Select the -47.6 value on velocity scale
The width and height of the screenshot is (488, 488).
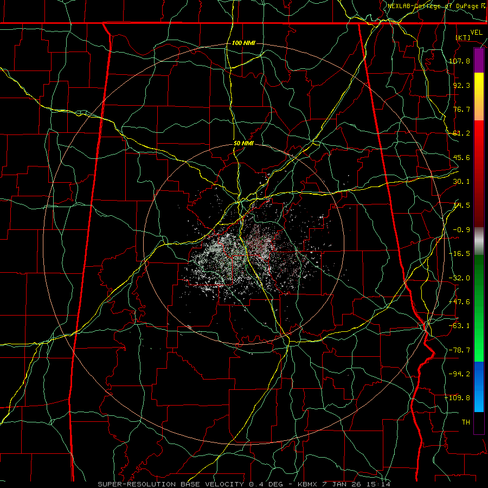pos(459,302)
